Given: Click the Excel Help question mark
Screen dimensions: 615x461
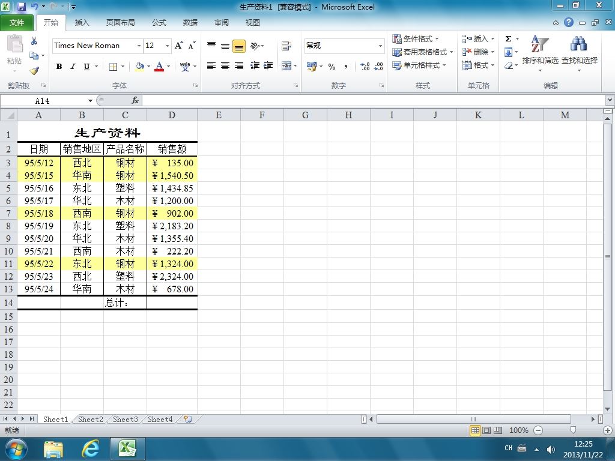Looking at the screenshot, I should coord(569,22).
